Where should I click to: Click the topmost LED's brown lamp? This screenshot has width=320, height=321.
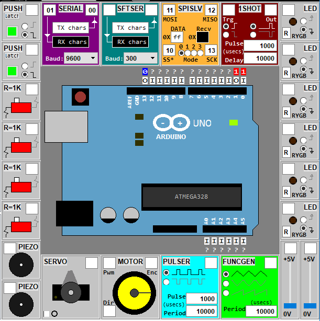point(293,21)
